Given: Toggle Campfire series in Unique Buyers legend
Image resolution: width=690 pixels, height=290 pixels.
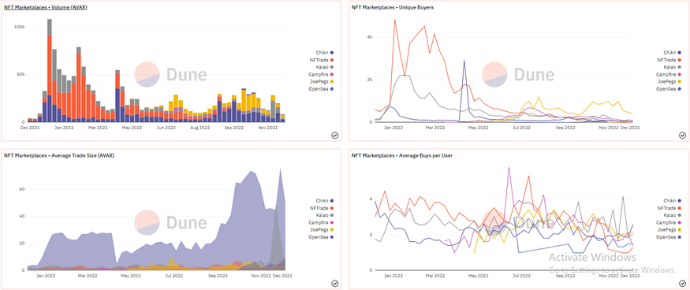Looking at the screenshot, I should [x=669, y=74].
